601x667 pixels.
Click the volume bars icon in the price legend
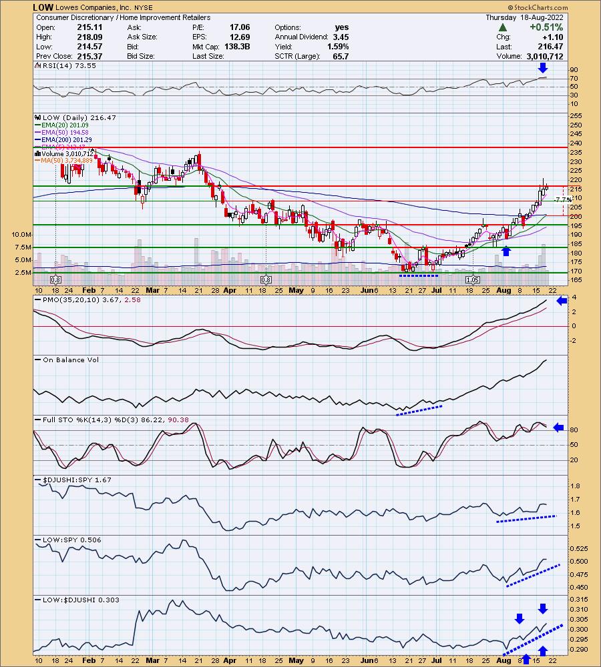[38, 153]
